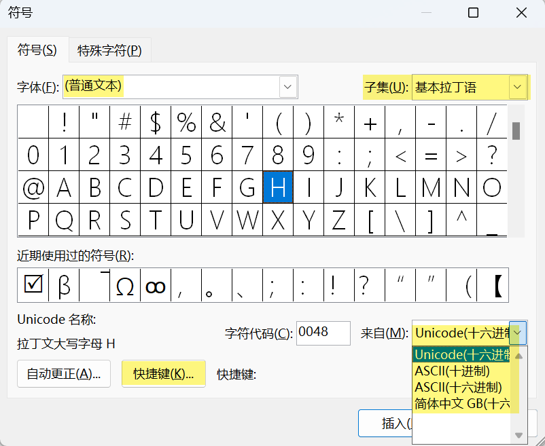Choose 简体中文 GB(十六进制) from the list

[x=462, y=404]
